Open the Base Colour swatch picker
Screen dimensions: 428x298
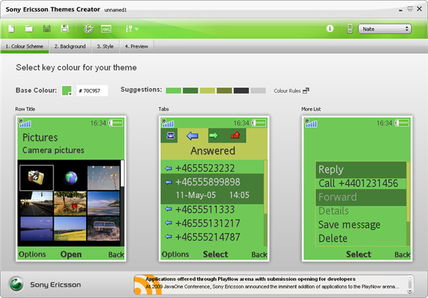tap(67, 91)
